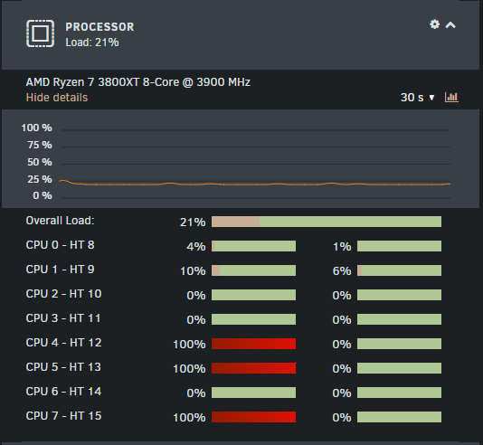The width and height of the screenshot is (483, 445).
Task: Click the HT 8 1% value
Action: [x=342, y=246]
